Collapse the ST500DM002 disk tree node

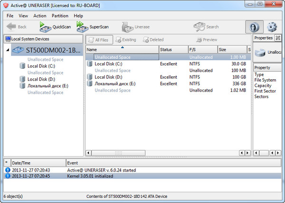click(7, 50)
